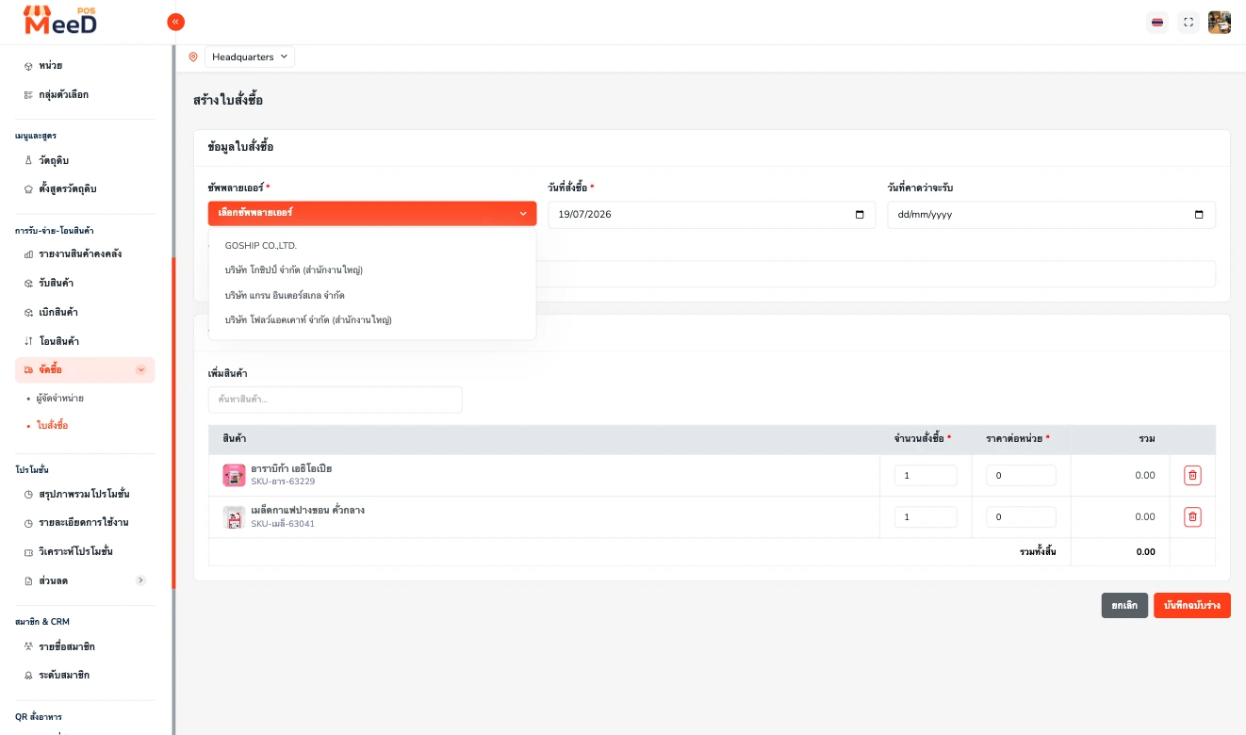Screen dimensions: 1246x735
Task: Select บริษัท โกชิปปี้ จำกัด (สำนักงานใหญ่) option
Action: pyautogui.click(x=372, y=269)
